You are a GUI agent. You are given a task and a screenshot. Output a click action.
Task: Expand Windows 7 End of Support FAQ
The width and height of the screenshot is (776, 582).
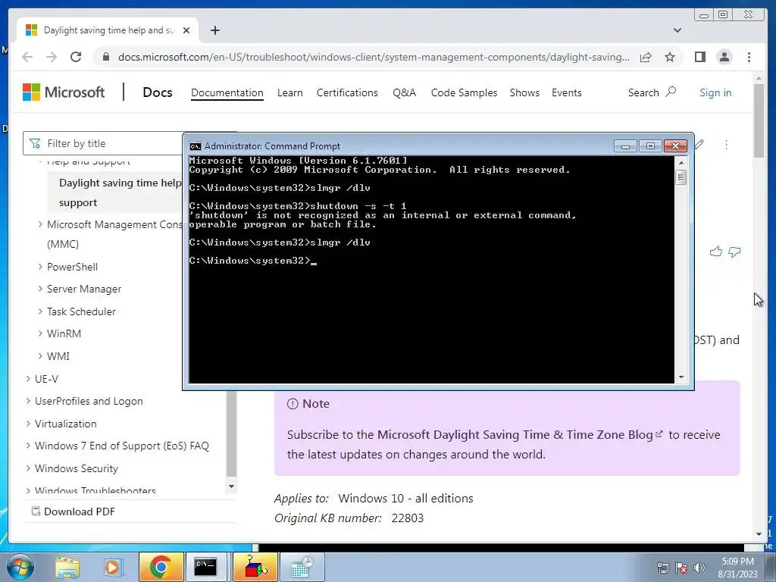tap(28, 446)
